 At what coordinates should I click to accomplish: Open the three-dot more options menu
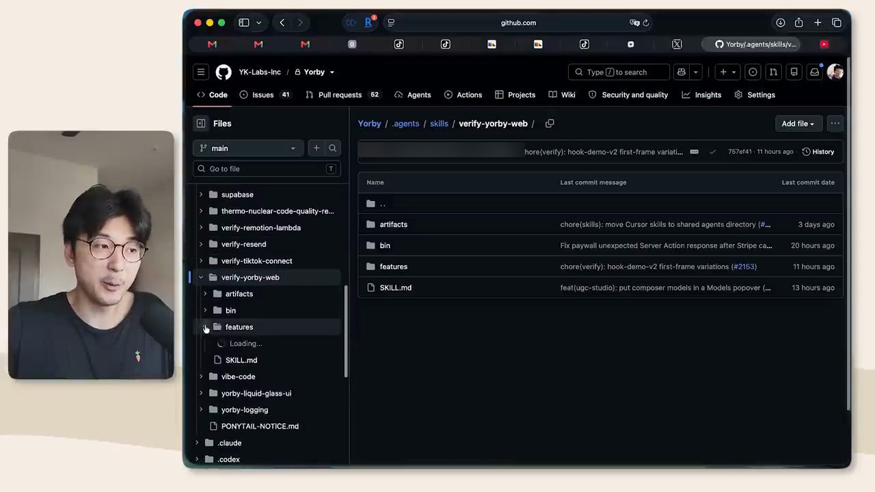pos(835,124)
